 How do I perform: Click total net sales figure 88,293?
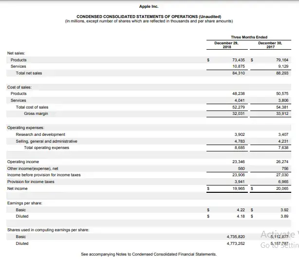pos(282,73)
